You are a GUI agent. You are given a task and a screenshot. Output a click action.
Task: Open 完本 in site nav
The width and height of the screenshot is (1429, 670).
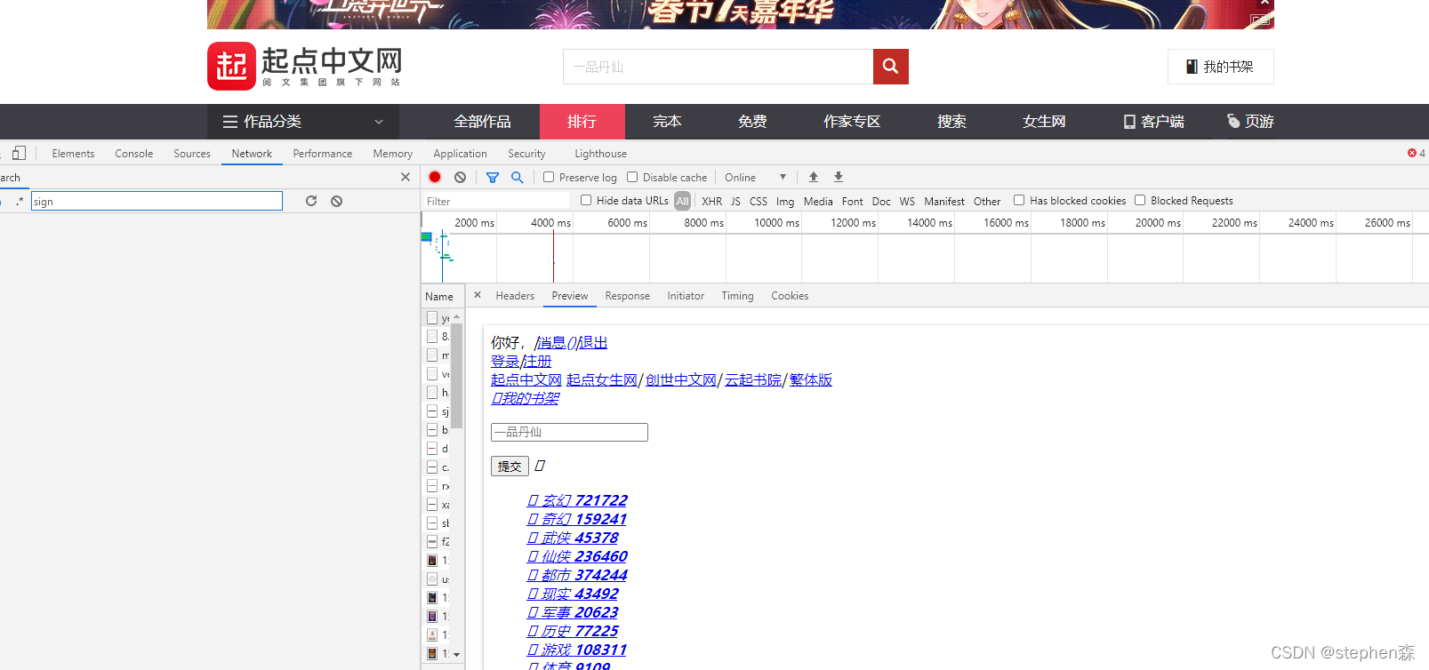tap(667, 122)
